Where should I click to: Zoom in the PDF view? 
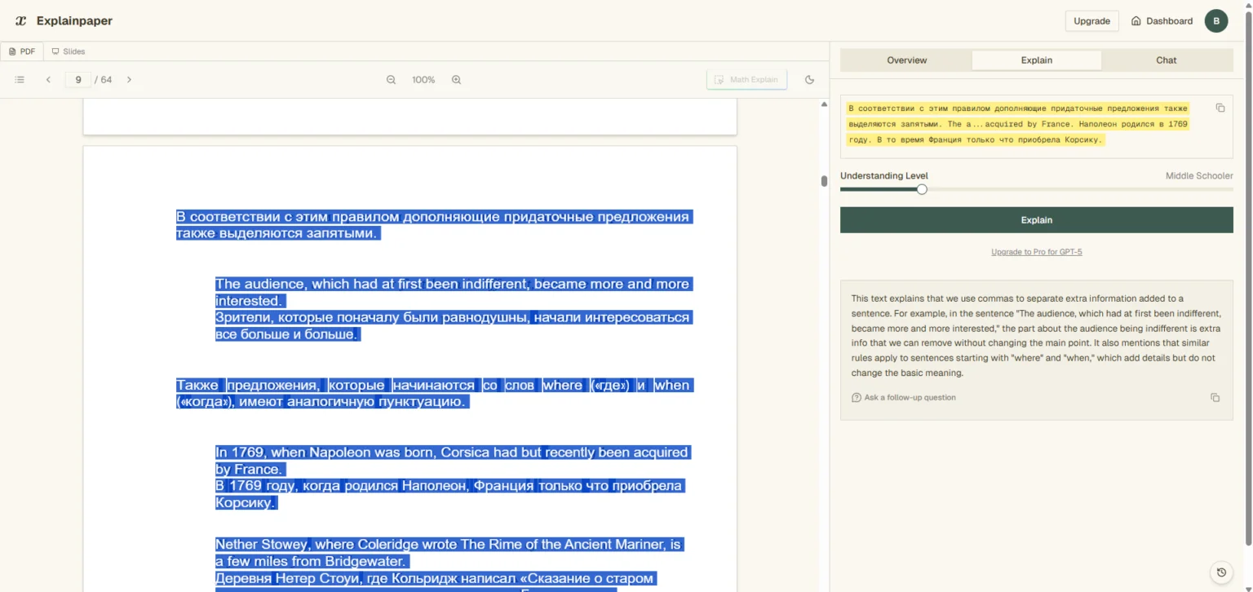[x=456, y=80]
